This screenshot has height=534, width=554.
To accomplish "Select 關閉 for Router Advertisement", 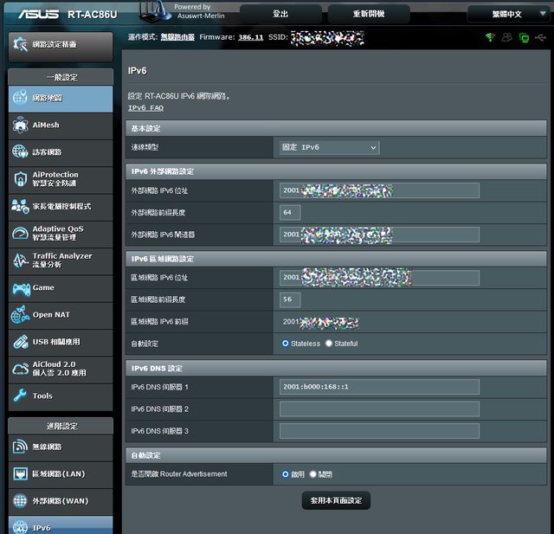I will [x=313, y=474].
